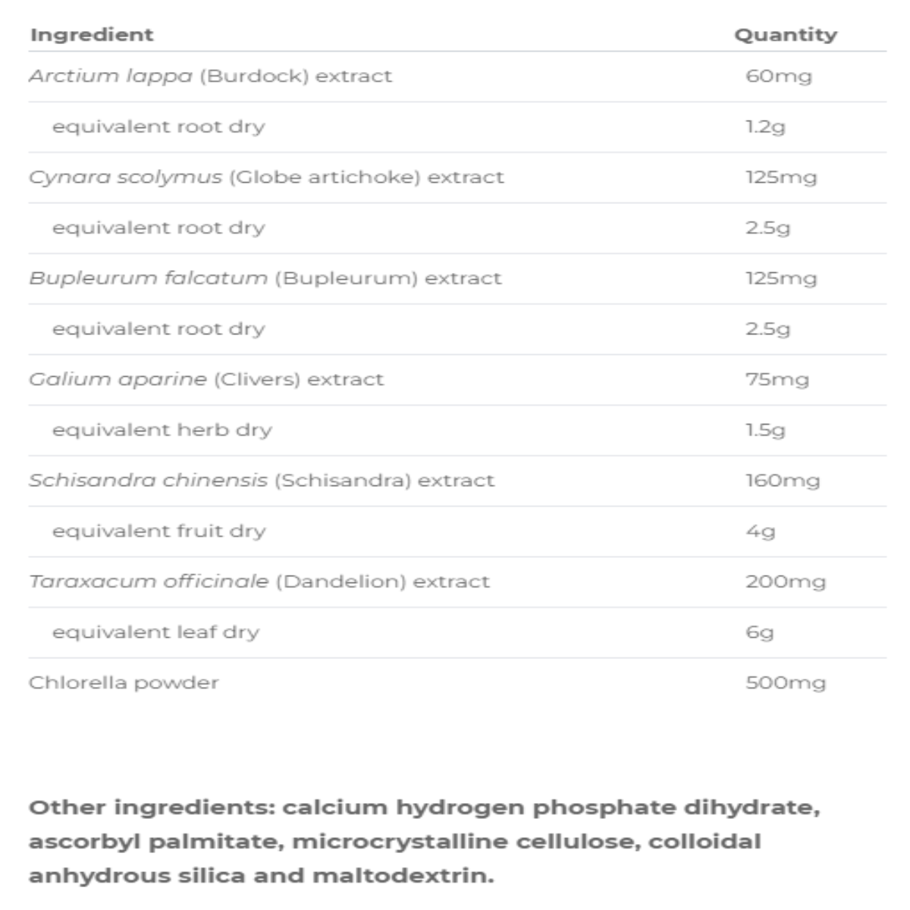The image size is (910, 910).
Task: Click the Ingredient column header
Action: (91, 35)
